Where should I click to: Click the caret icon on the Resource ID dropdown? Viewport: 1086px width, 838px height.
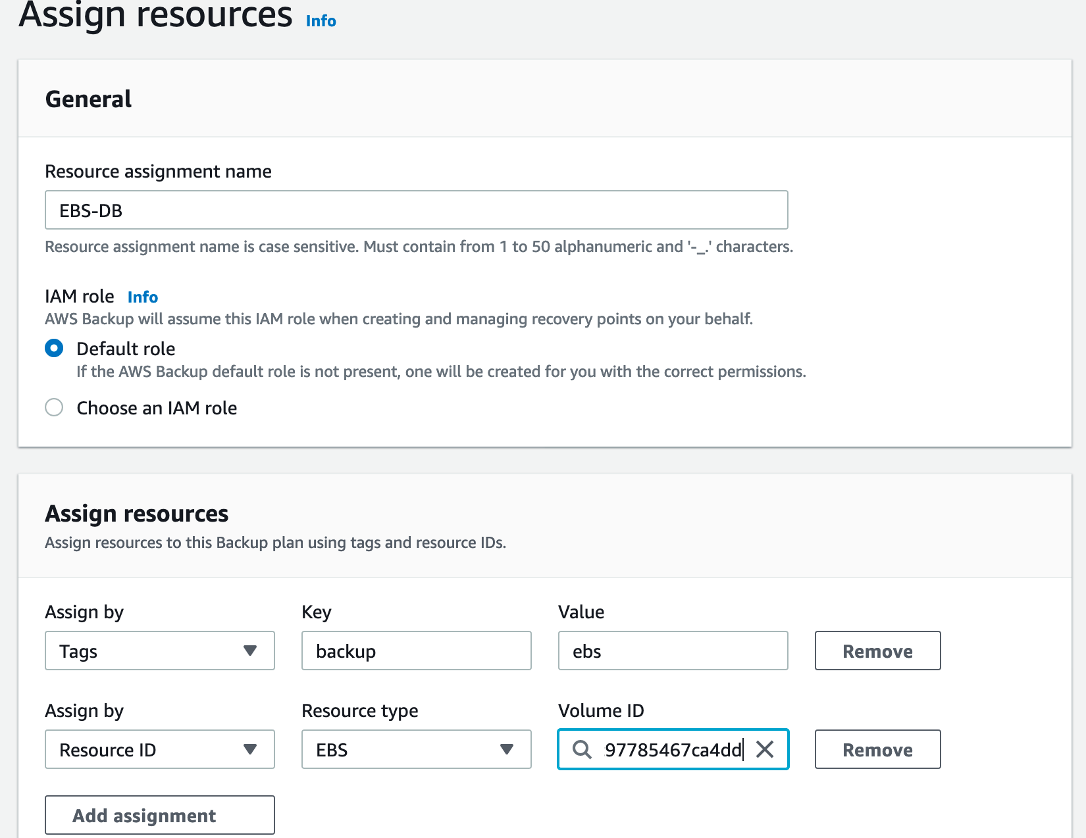(x=250, y=749)
